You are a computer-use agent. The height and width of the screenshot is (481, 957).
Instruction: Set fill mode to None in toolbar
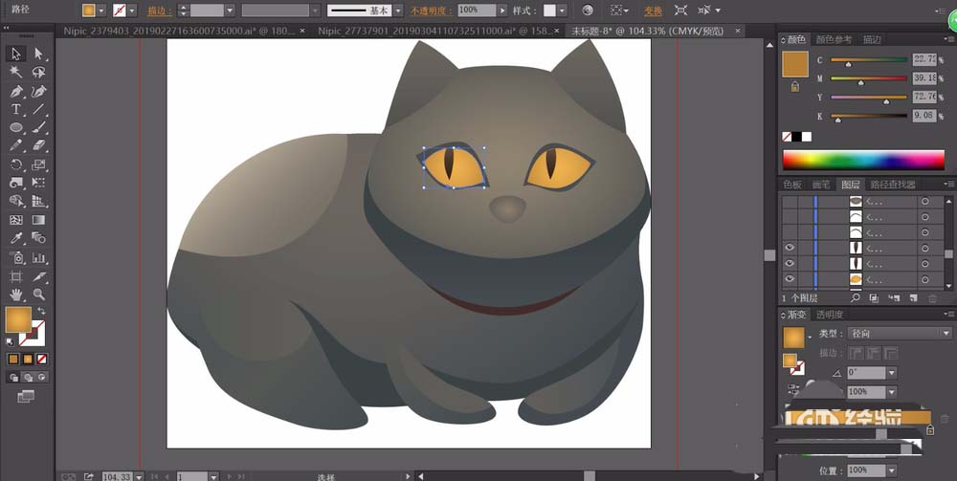coord(41,359)
